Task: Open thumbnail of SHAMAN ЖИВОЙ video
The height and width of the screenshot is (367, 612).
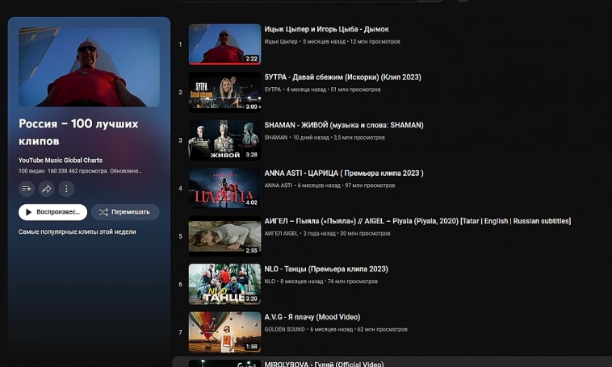Action: pos(224,140)
